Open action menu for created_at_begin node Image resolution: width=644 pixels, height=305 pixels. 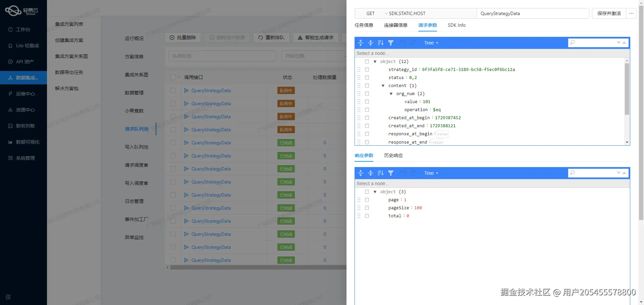[x=367, y=118]
